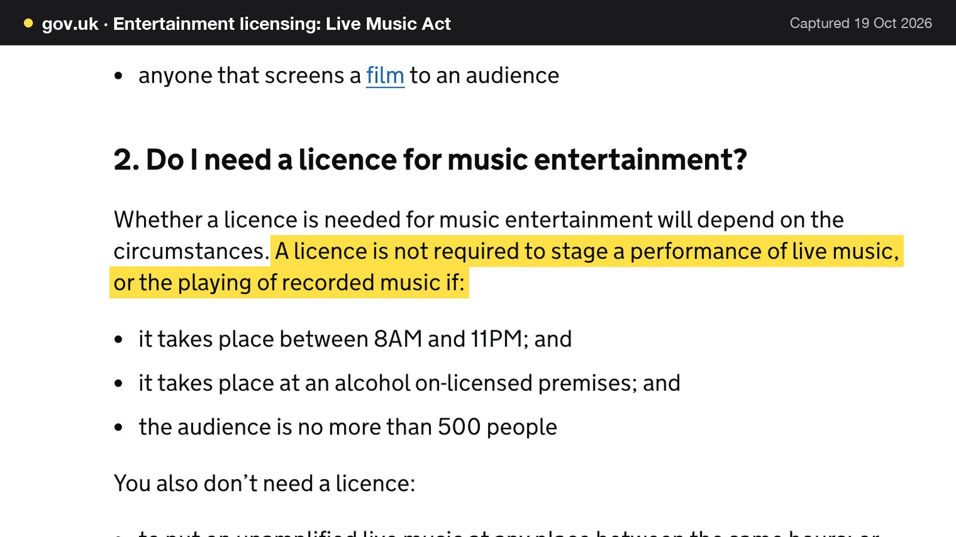Click the 'gov.uk · Entertainment licensing: Live Music Act' title
This screenshot has height=537, width=956.
[246, 23]
